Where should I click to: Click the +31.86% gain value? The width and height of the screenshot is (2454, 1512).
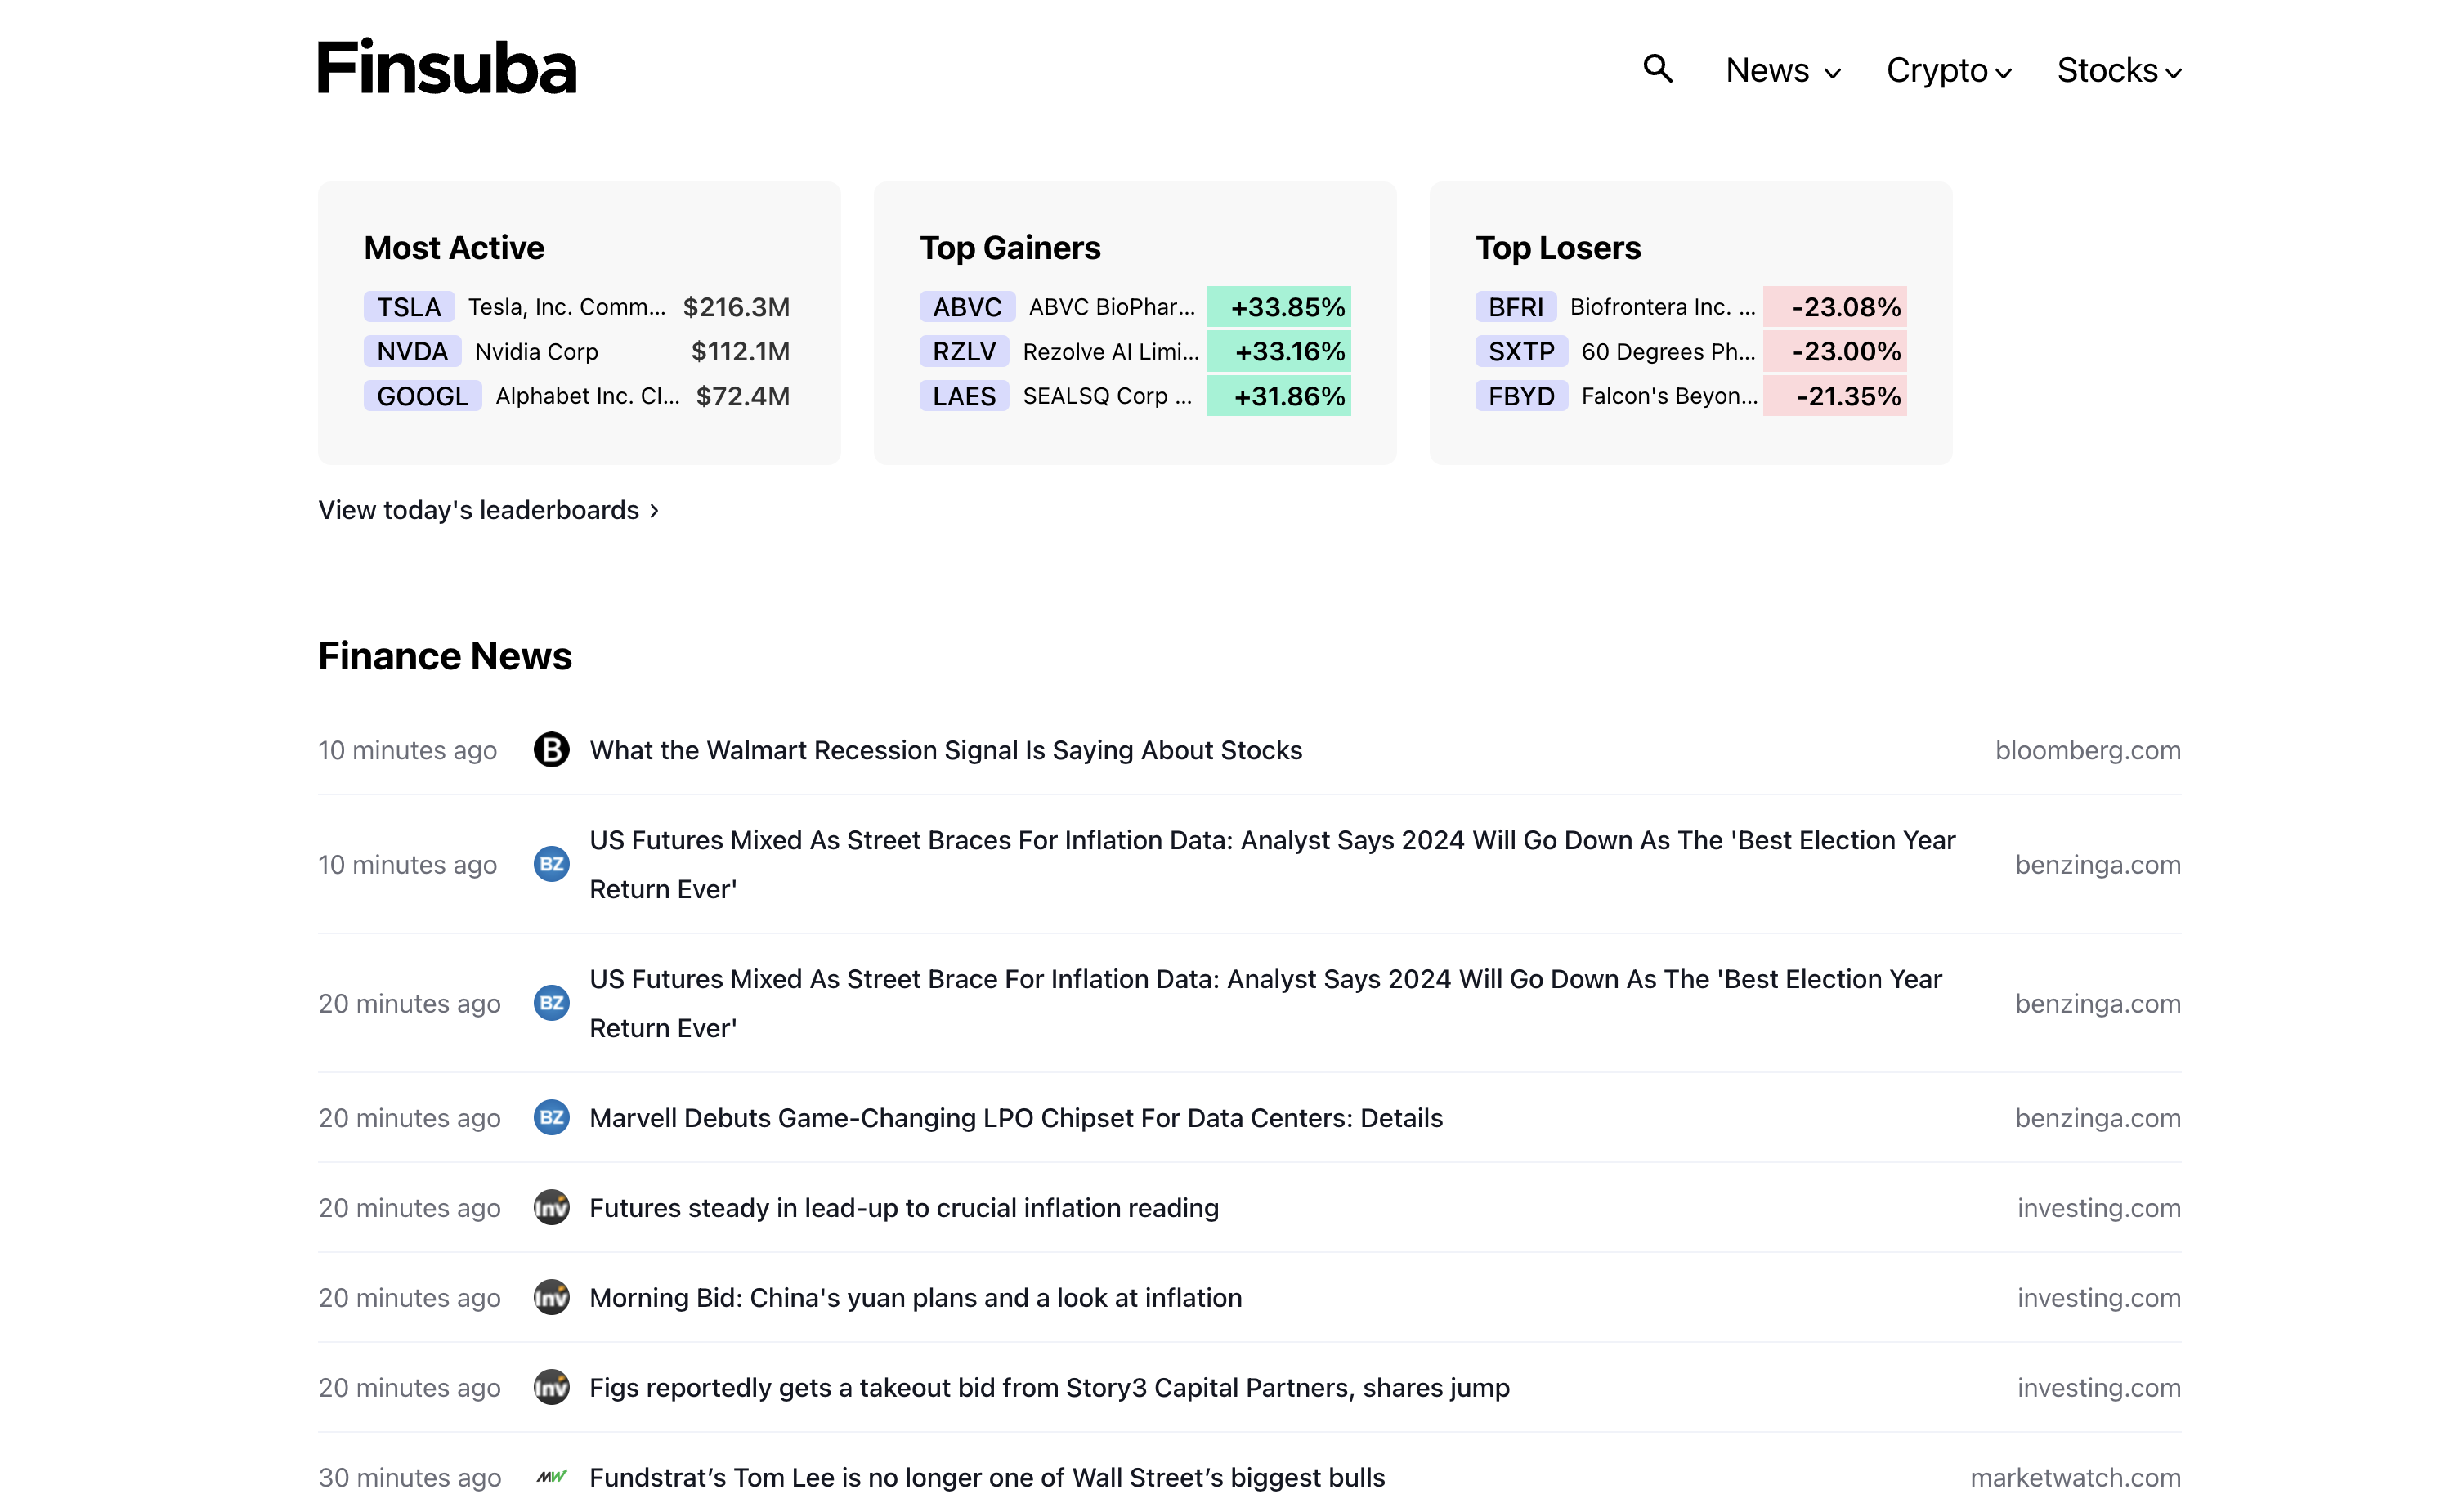(1279, 396)
